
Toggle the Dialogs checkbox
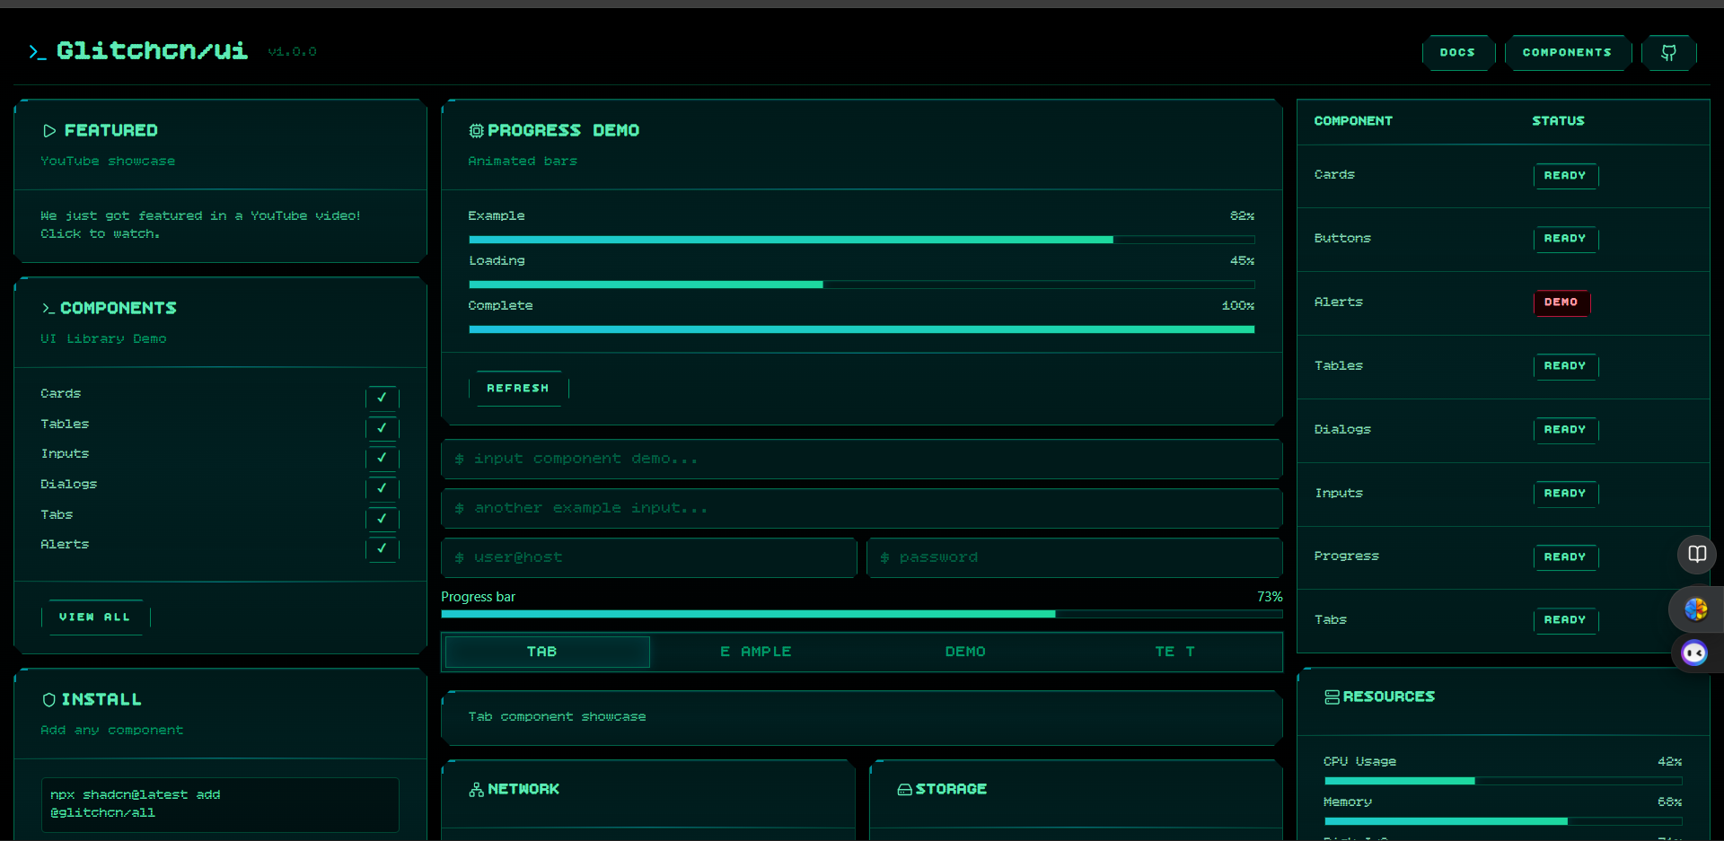(x=382, y=488)
